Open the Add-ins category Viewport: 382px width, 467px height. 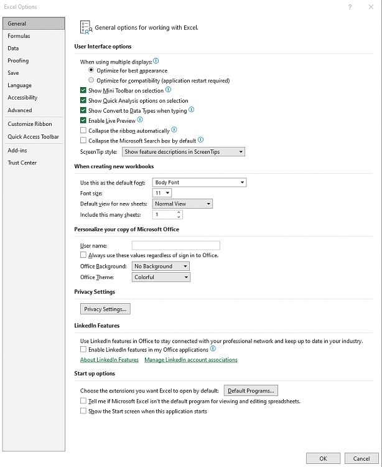click(x=34, y=151)
